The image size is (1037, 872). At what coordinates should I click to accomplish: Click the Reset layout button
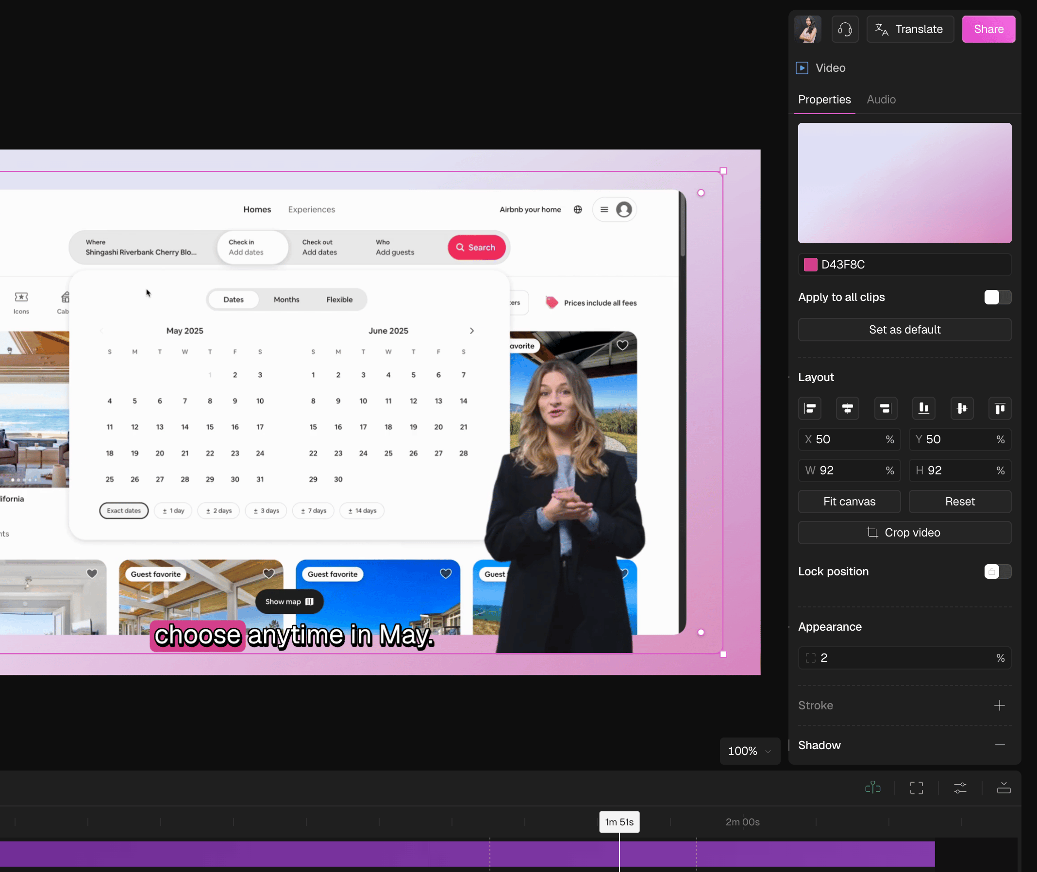tap(960, 502)
